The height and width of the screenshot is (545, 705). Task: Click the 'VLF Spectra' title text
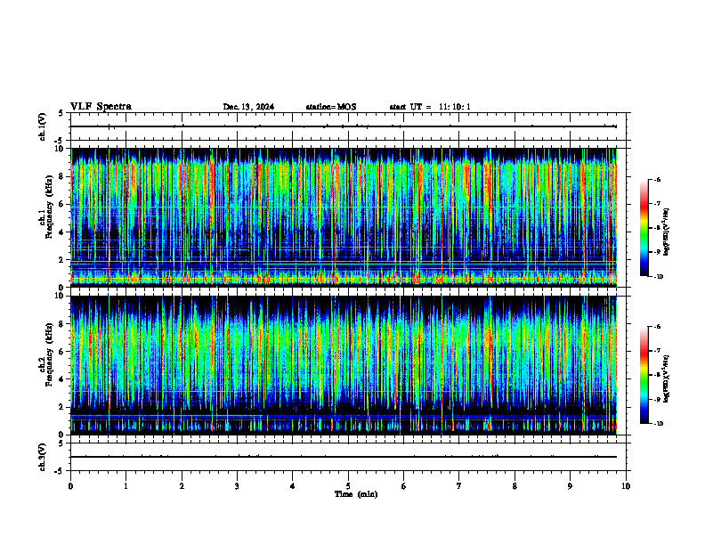click(x=101, y=107)
